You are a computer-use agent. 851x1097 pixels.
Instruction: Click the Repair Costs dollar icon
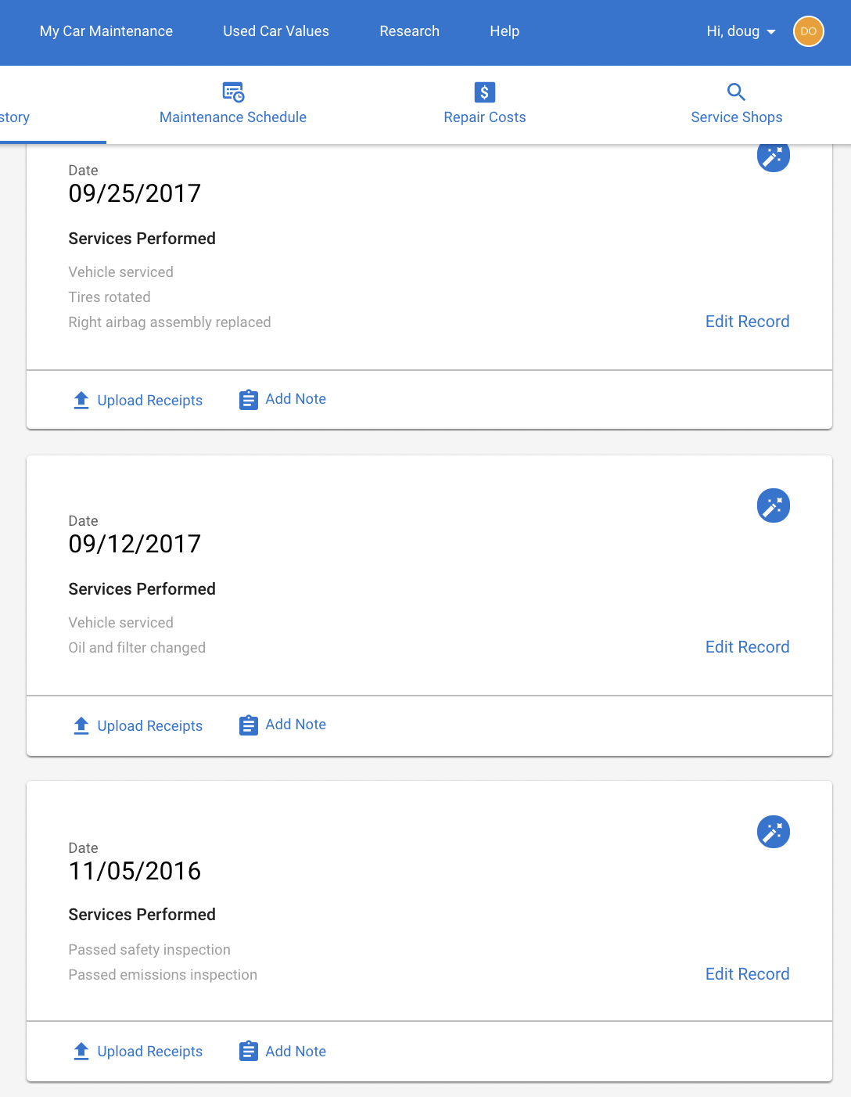click(x=485, y=92)
